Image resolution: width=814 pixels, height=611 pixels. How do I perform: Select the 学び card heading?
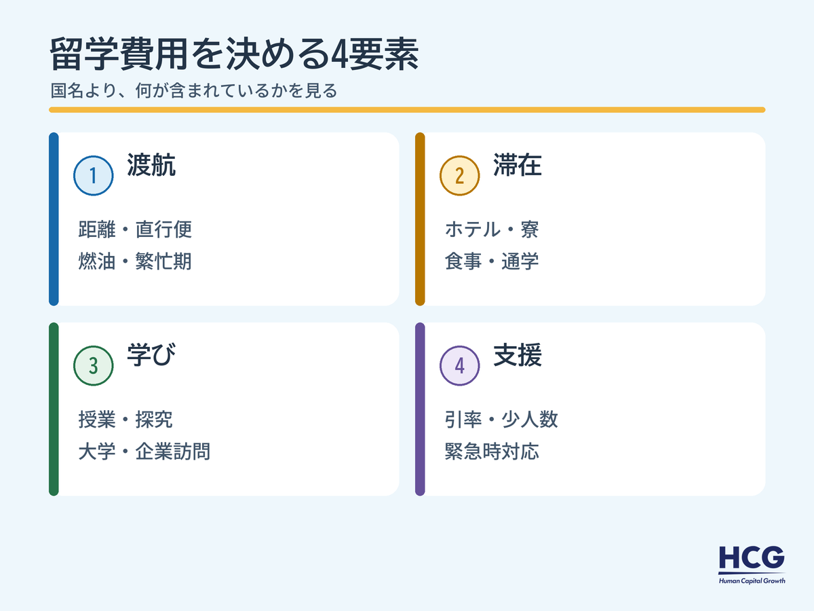pyautogui.click(x=151, y=356)
